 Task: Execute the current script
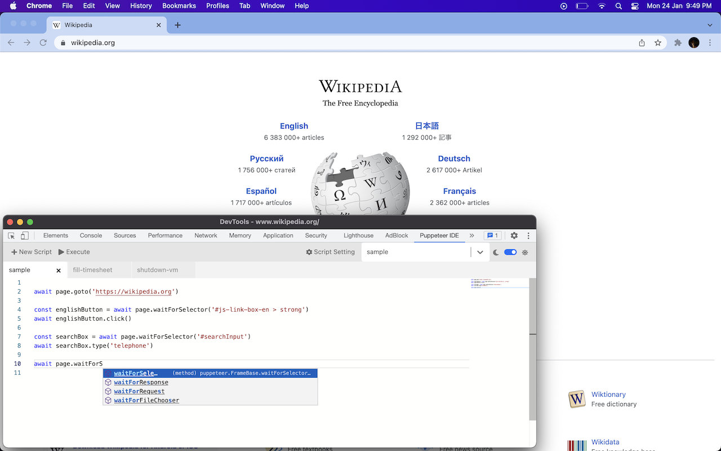[x=74, y=252]
